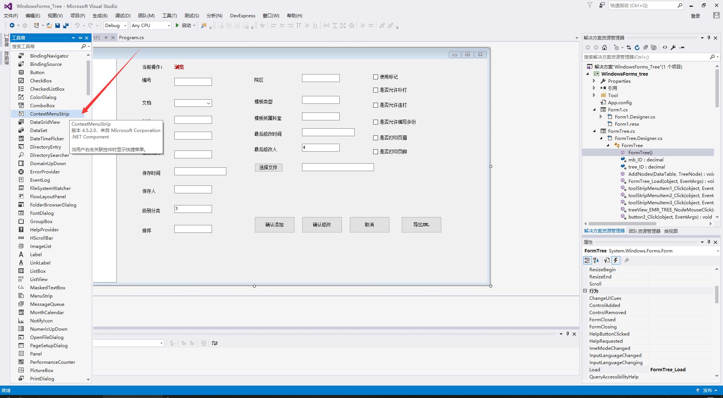Sort properties alphabetically with the A-Z icon
The image size is (723, 398).
596,260
